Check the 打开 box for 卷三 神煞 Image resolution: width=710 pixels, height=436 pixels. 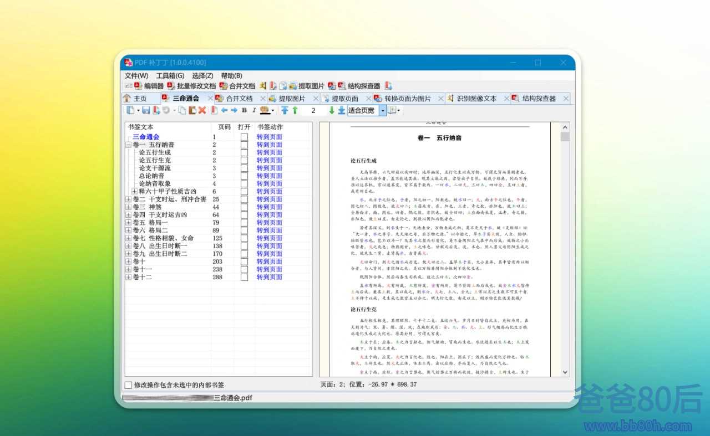pos(244,207)
